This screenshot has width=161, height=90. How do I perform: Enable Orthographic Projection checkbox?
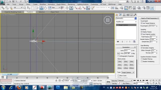pos(118,56)
